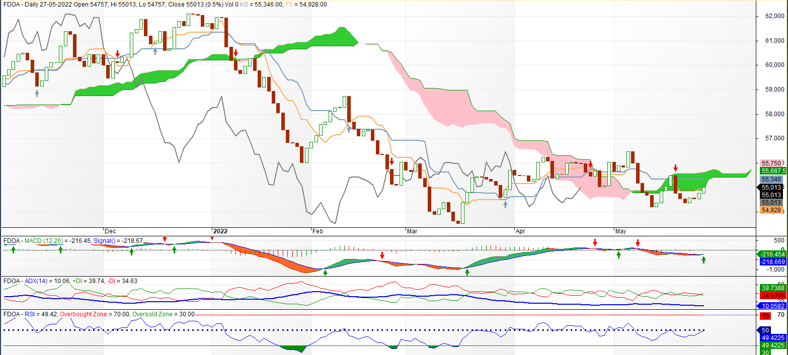Select the blue 10.0582 ADX value tag
Image resolution: width=788 pixels, height=355 pixels.
pyautogui.click(x=772, y=306)
